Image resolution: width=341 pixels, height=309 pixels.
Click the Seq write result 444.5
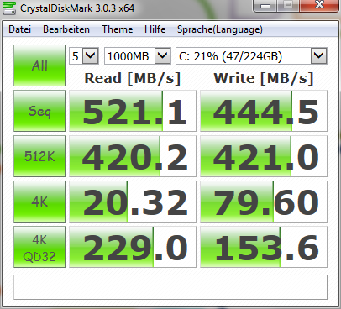tap(264, 111)
